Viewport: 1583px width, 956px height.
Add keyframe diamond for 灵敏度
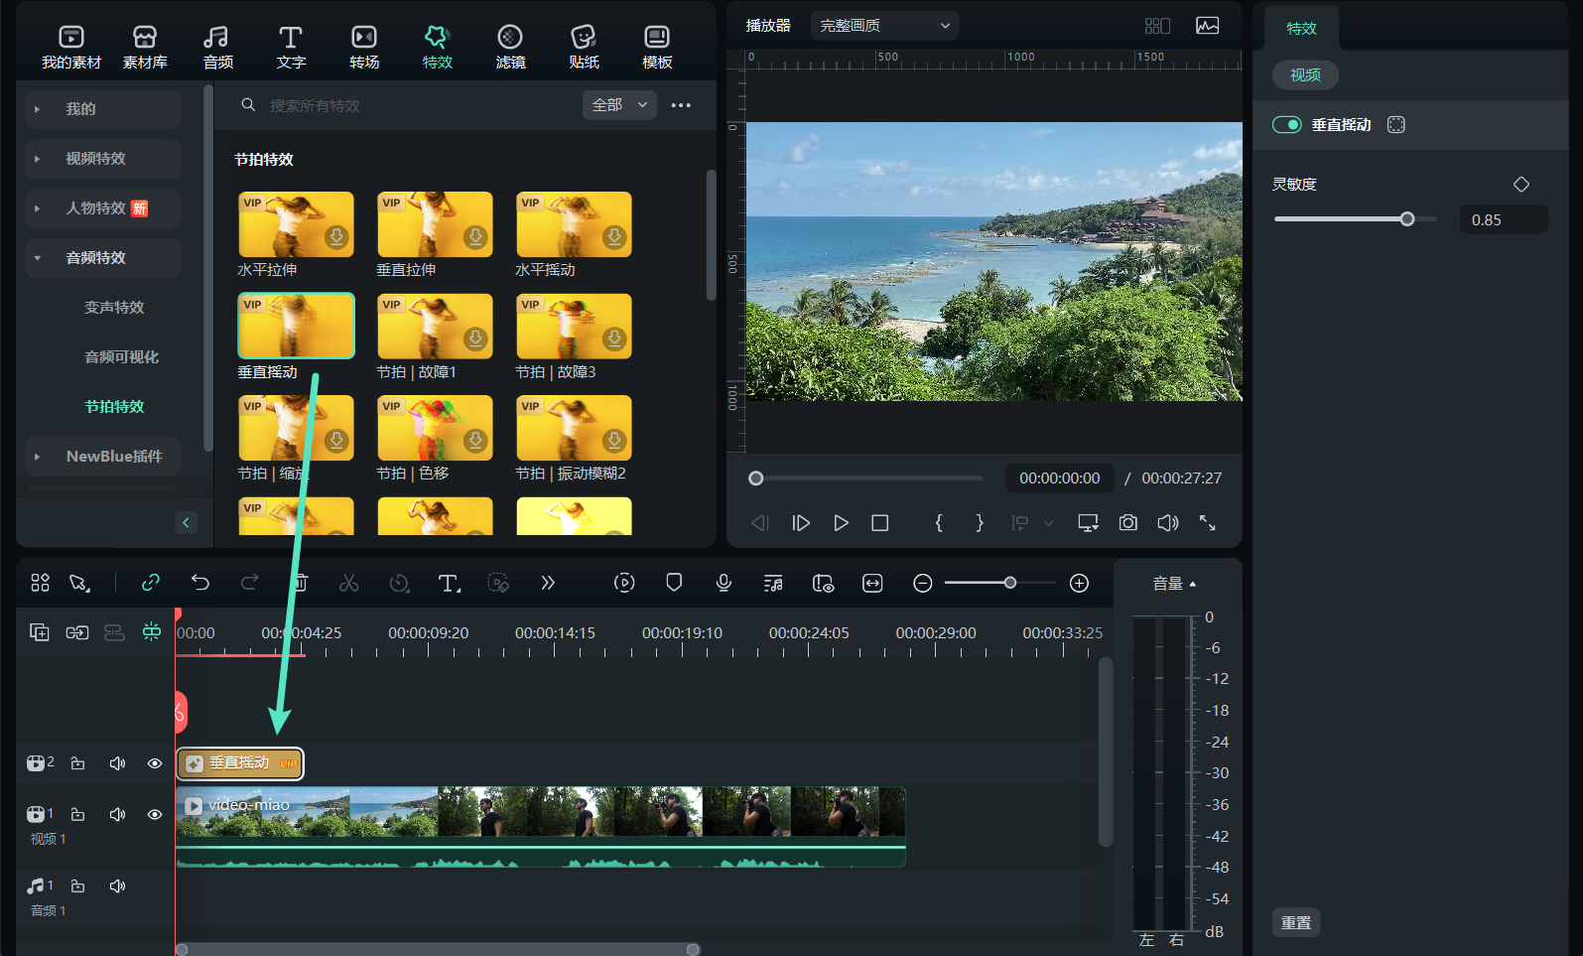[x=1521, y=185]
